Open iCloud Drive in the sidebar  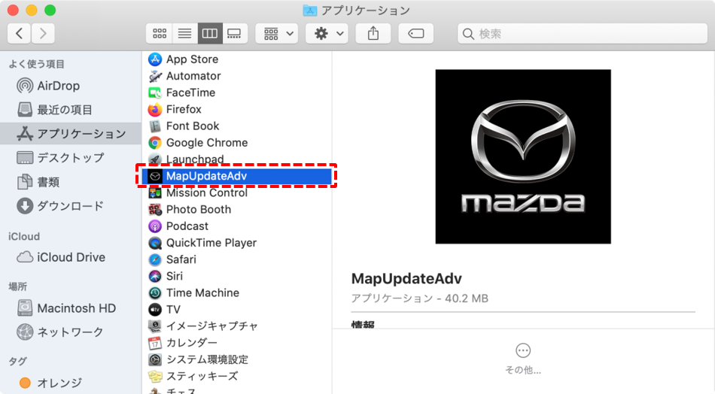(71, 257)
